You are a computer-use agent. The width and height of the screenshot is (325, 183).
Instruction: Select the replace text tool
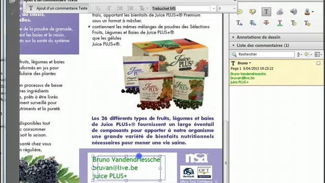[x=253, y=23]
